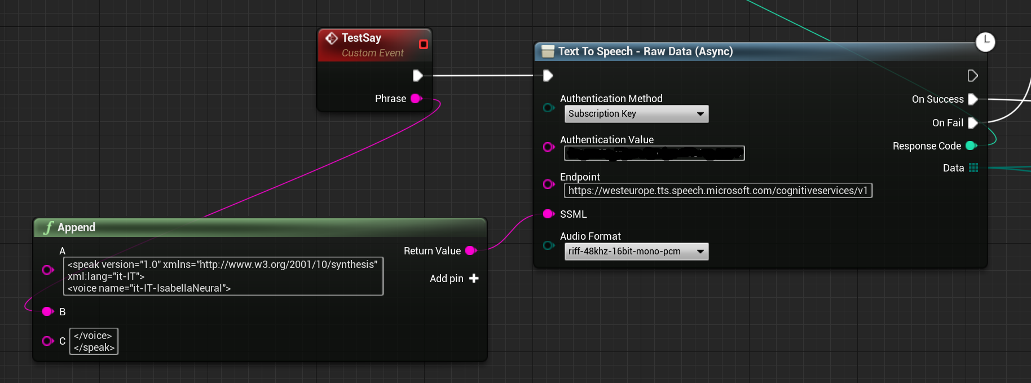Image resolution: width=1031 pixels, height=383 pixels.
Task: Click the On Fail execution pin
Action: coord(972,123)
